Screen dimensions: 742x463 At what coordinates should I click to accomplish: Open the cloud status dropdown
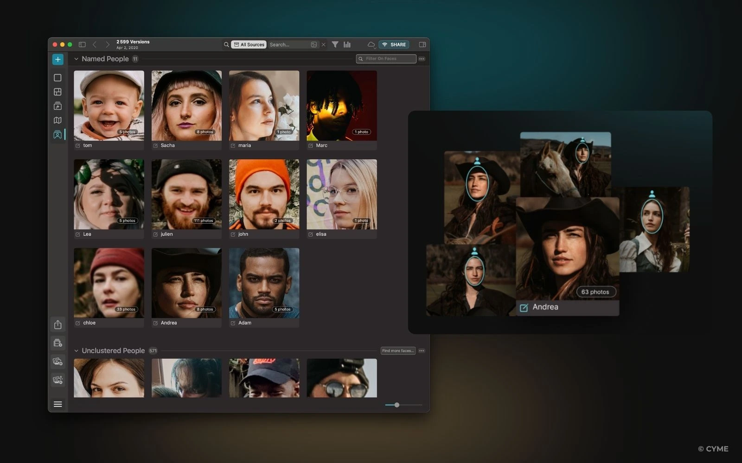(x=371, y=45)
